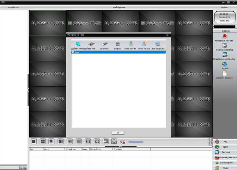Viewport: 237px width, 170px height.
Task: Switch to six-view layout icon
Action: pyautogui.click(x=52, y=141)
